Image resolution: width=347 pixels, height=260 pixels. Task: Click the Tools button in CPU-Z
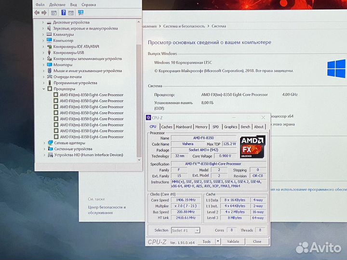click(x=206, y=241)
